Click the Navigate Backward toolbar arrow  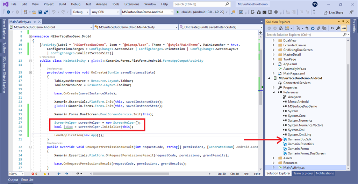click(8, 12)
